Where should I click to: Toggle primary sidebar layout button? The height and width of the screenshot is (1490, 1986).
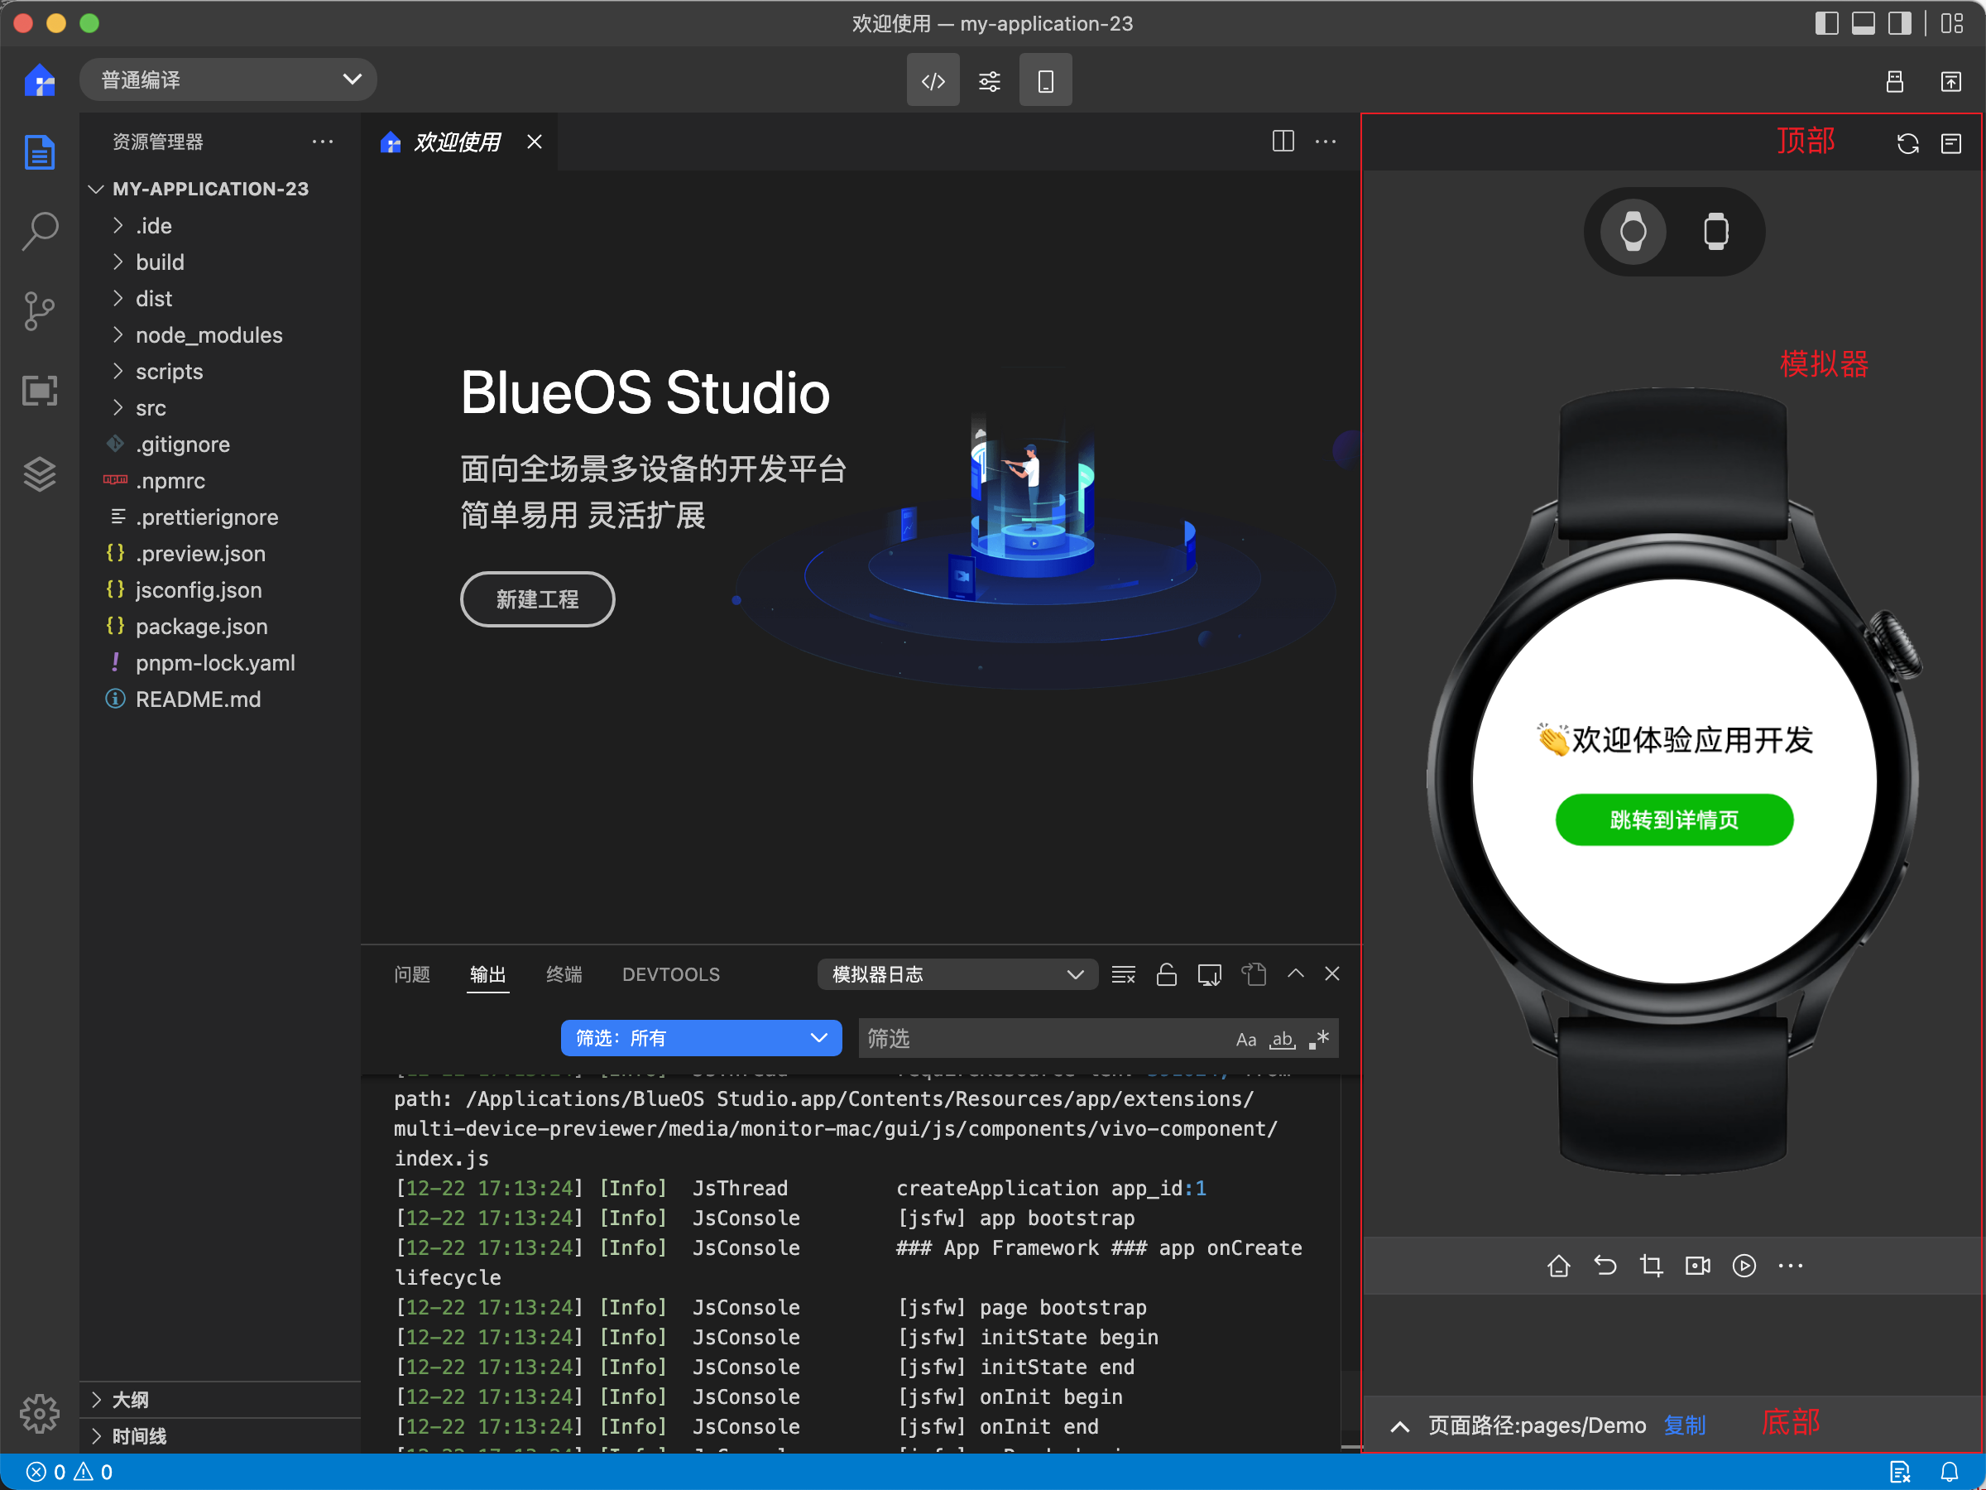(1826, 23)
